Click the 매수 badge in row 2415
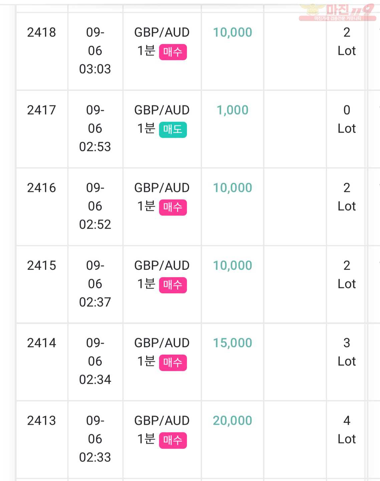380x481 pixels. 173,285
